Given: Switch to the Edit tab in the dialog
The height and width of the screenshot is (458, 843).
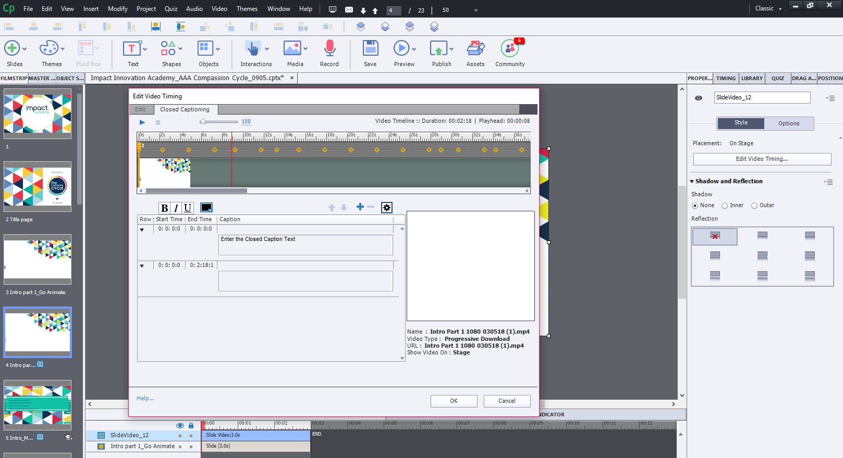Looking at the screenshot, I should pyautogui.click(x=140, y=109).
